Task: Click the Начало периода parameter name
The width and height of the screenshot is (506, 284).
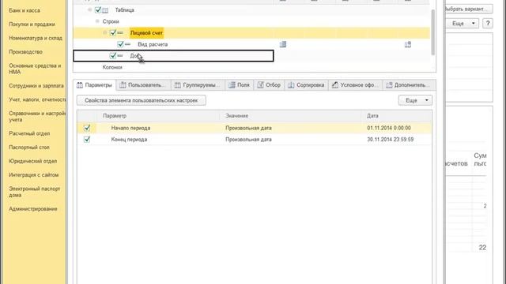Action: point(130,128)
